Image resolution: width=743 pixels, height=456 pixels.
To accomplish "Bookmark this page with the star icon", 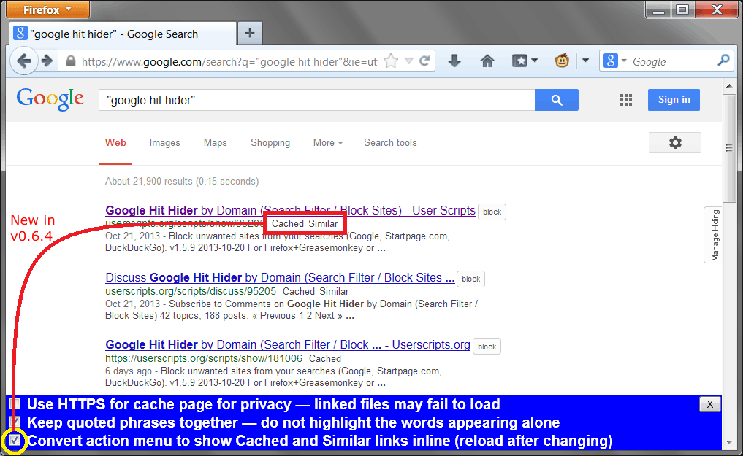I will coord(391,61).
